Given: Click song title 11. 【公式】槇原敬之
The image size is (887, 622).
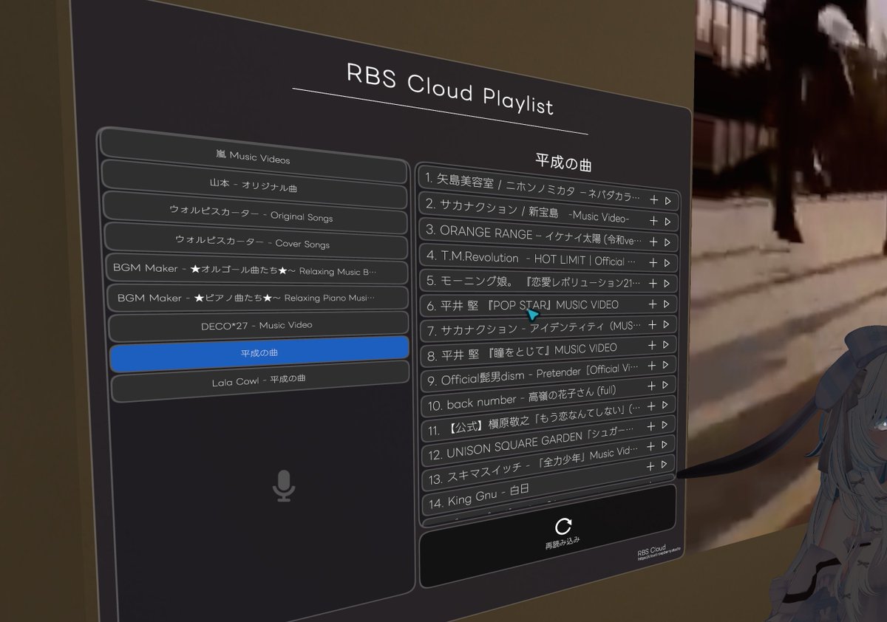Looking at the screenshot, I should (x=534, y=418).
